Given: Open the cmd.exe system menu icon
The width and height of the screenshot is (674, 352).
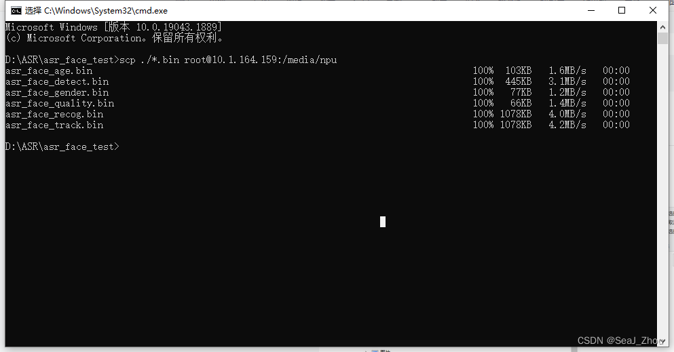Looking at the screenshot, I should pyautogui.click(x=16, y=11).
